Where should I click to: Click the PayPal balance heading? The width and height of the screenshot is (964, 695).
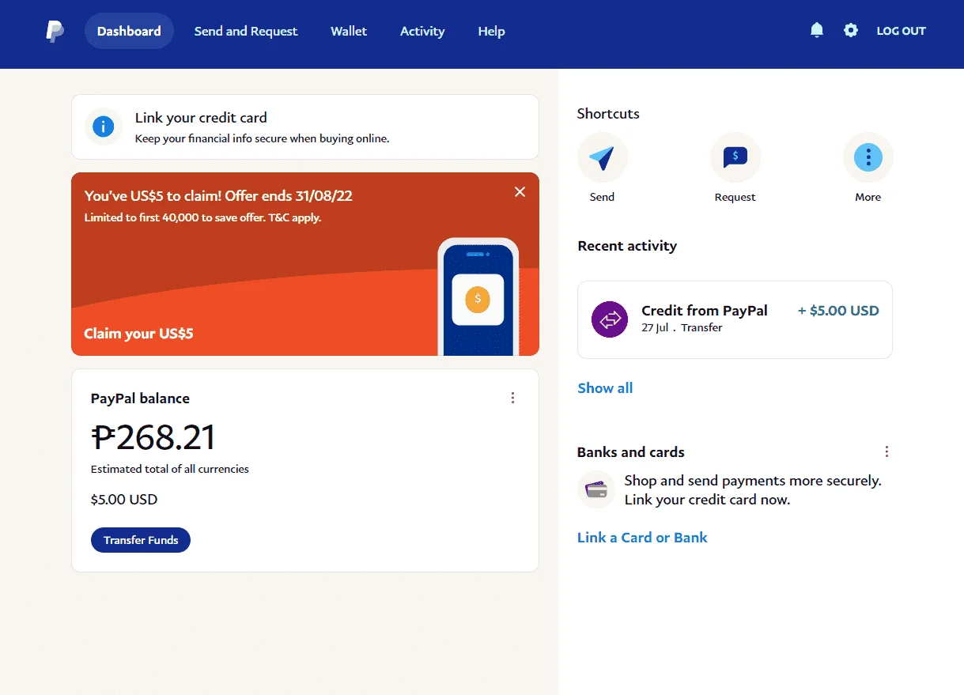[140, 398]
